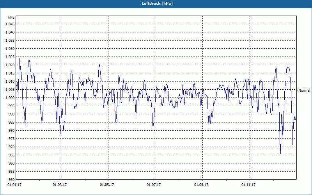312x195 pixels.
Task: Click the 1.025 y-axis label
Action: click(10, 57)
